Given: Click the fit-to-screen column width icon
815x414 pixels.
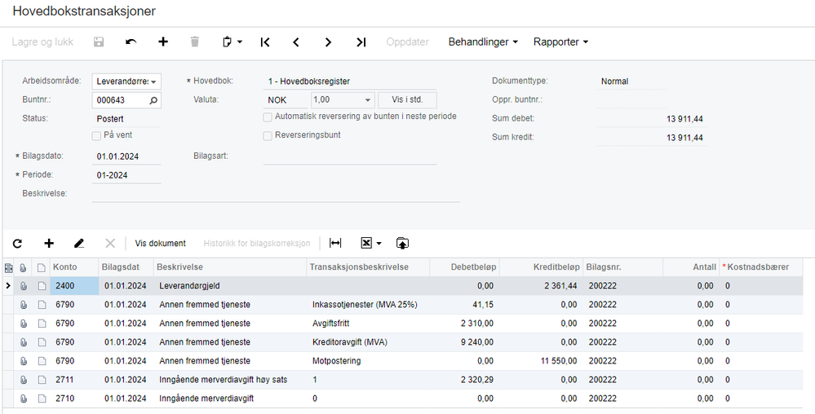Looking at the screenshot, I should point(336,243).
